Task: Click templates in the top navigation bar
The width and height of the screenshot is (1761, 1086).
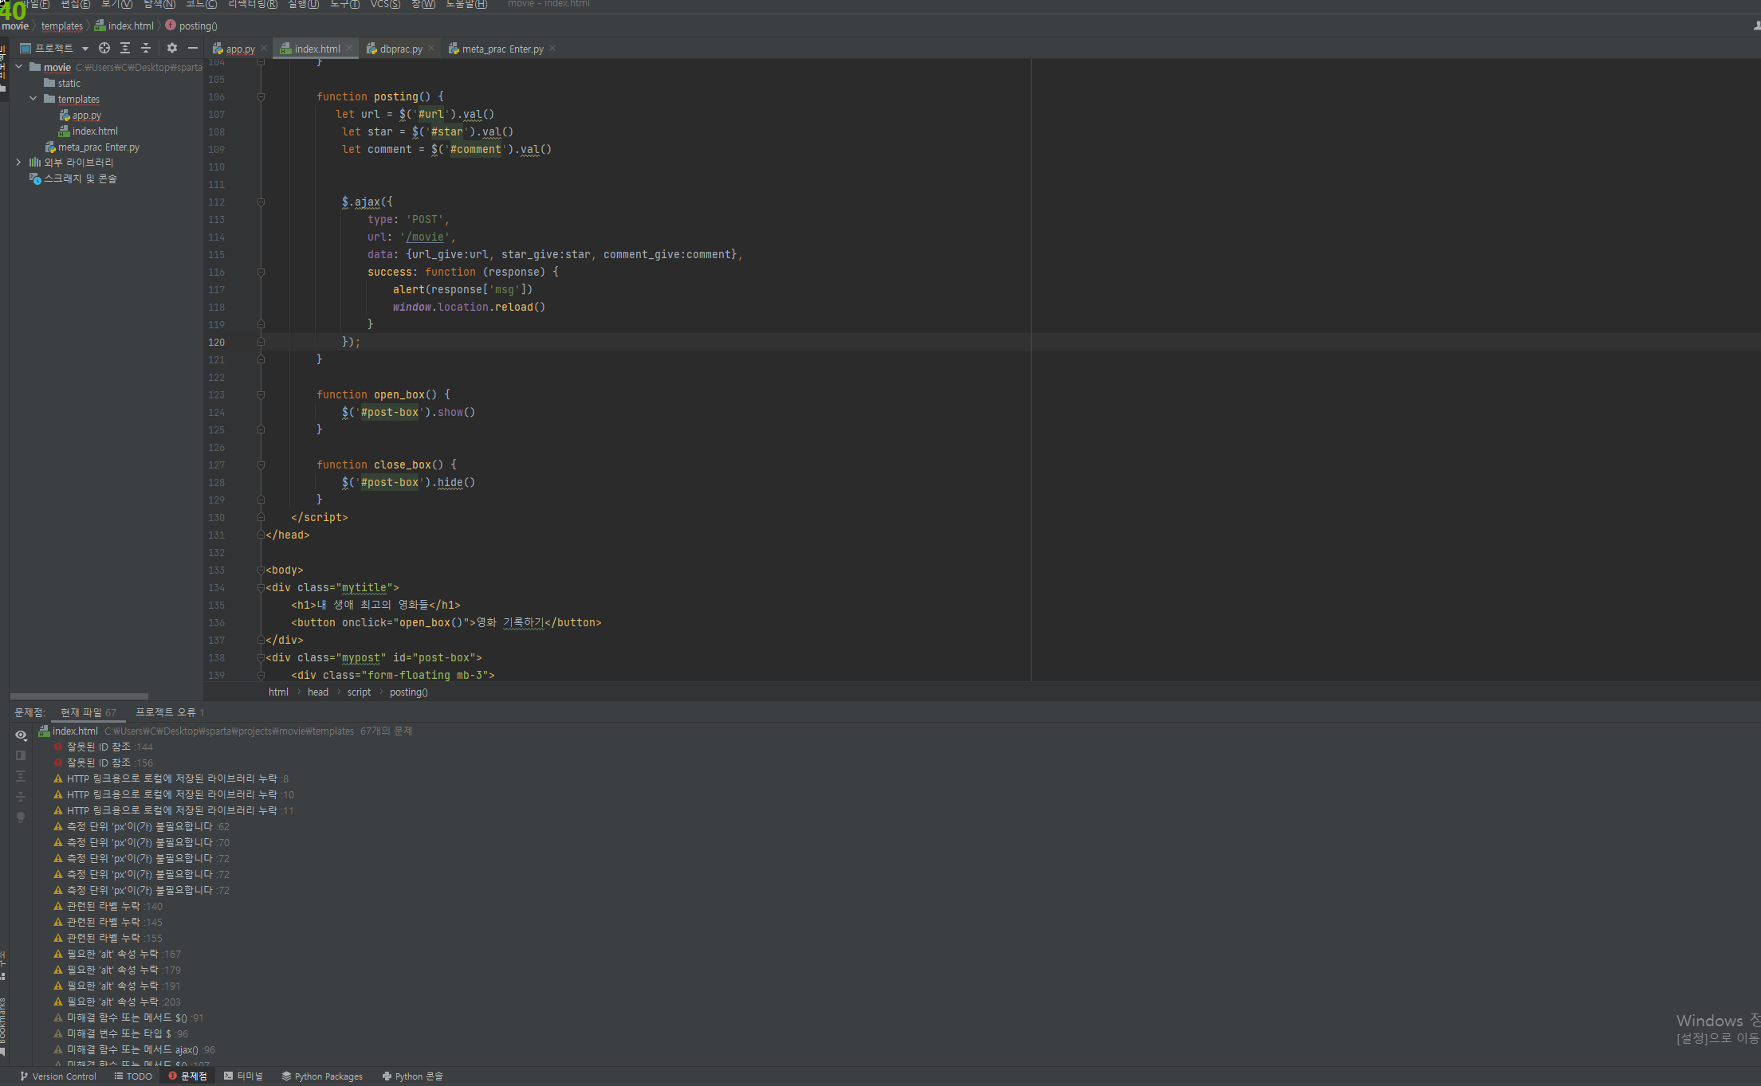Action: pos(62,26)
